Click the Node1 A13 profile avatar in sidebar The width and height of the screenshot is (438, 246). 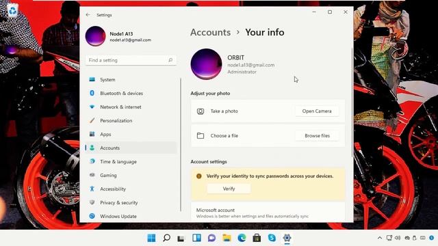point(96,36)
